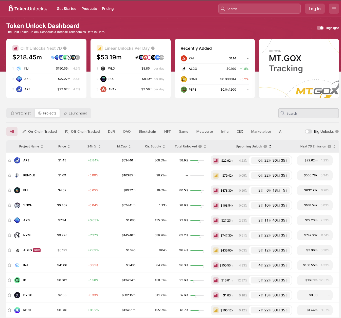Click the PENDLE token icon in table

click(x=17, y=175)
